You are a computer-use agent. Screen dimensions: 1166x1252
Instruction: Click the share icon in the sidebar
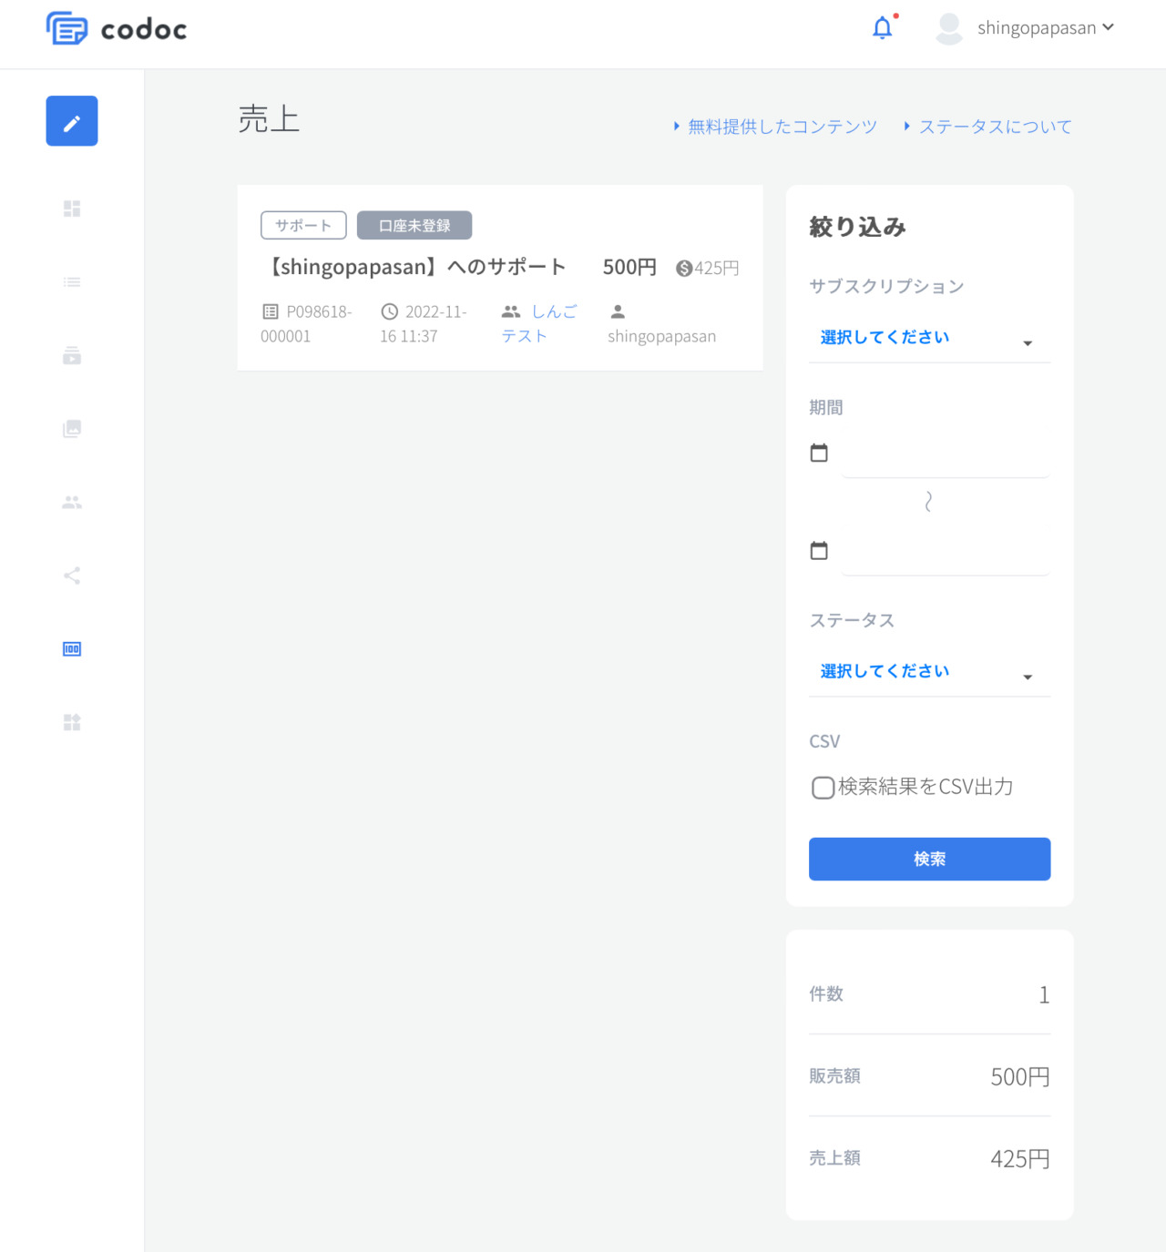(71, 575)
